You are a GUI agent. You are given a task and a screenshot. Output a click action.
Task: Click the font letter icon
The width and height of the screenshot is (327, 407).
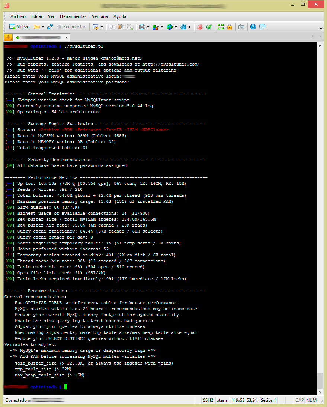coord(183,27)
